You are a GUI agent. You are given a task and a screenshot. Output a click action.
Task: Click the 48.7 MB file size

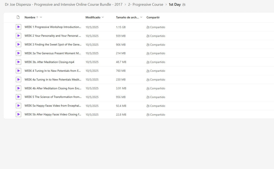pyautogui.click(x=121, y=62)
